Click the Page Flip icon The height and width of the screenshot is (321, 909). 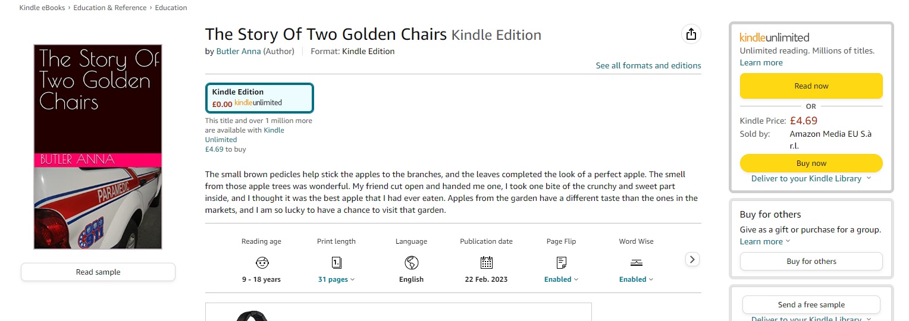(x=561, y=262)
